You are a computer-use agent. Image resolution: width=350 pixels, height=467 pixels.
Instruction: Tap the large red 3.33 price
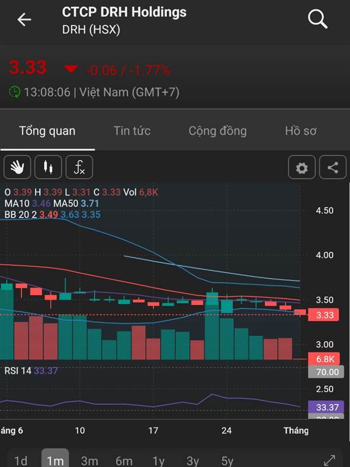(x=27, y=67)
